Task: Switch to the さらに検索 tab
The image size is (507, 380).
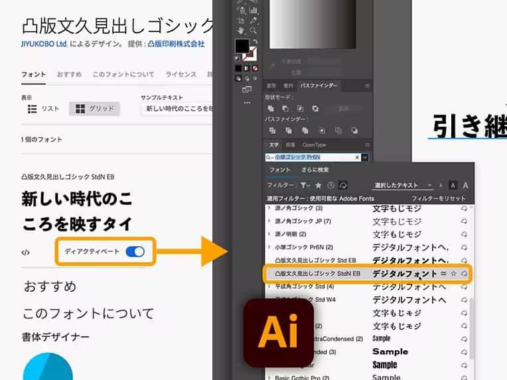Action: click(315, 170)
